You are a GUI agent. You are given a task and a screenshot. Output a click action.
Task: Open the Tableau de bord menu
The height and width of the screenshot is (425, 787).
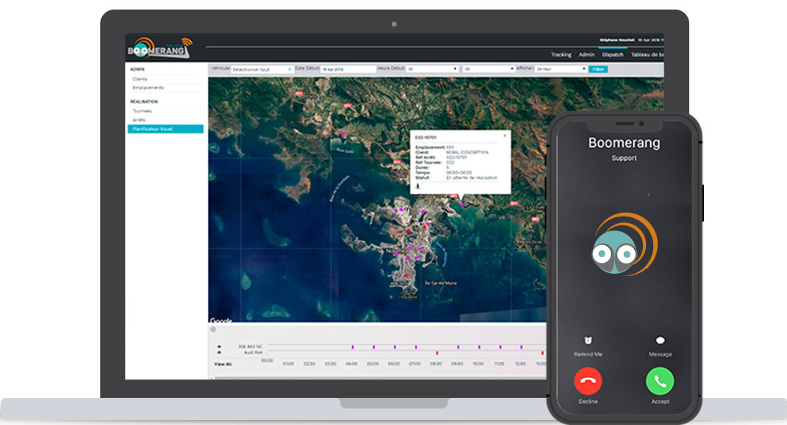point(647,54)
